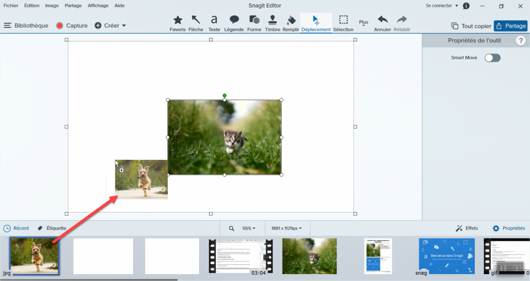The image size is (530, 281).
Task: Open Se connecter dropdown
Action: click(442, 6)
